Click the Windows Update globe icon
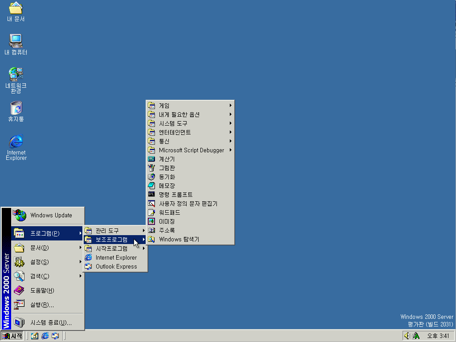The width and height of the screenshot is (456, 342). tap(20, 215)
